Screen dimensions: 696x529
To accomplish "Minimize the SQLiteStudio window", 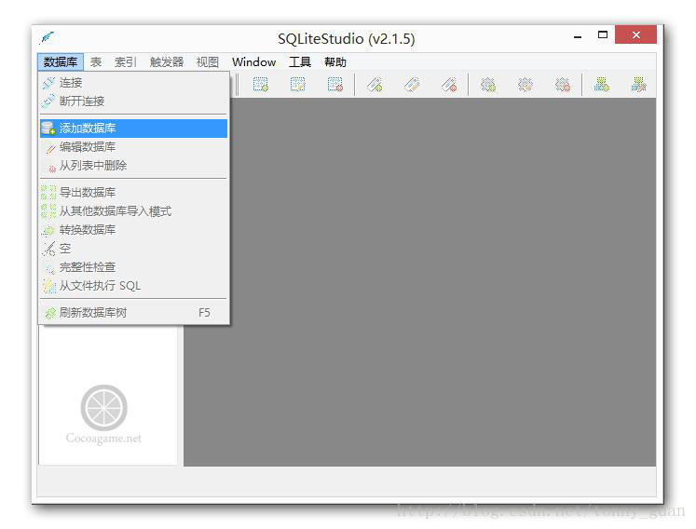I will tap(578, 35).
